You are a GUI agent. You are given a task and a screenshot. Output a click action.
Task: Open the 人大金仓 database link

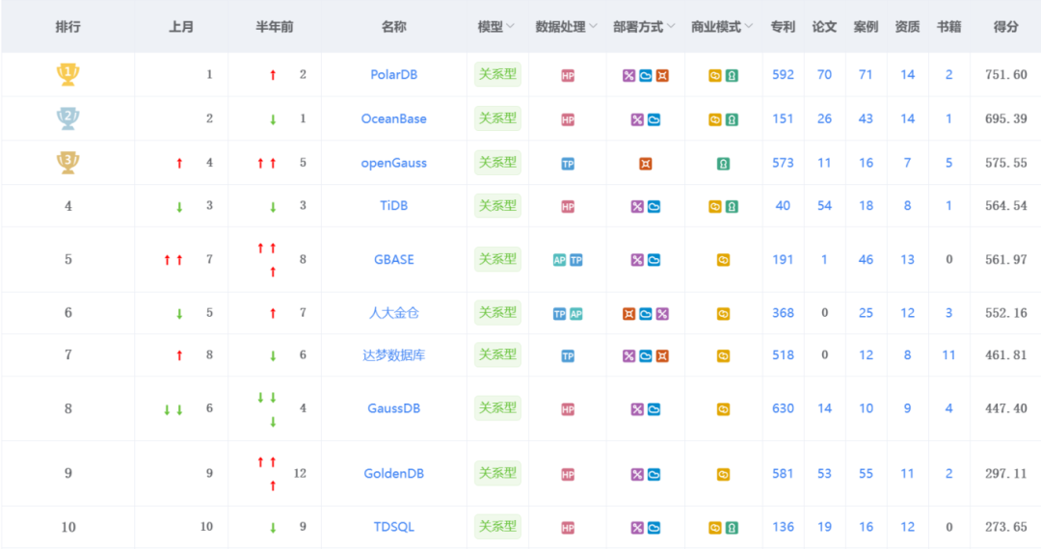tap(393, 312)
